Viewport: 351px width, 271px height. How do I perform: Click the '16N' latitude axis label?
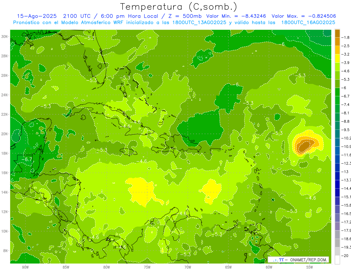(x=5, y=173)
